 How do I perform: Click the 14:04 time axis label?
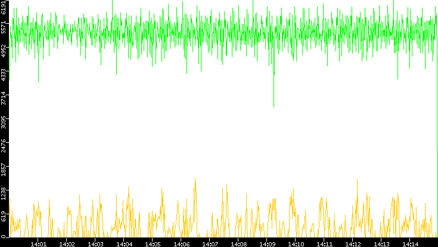pyautogui.click(x=124, y=245)
